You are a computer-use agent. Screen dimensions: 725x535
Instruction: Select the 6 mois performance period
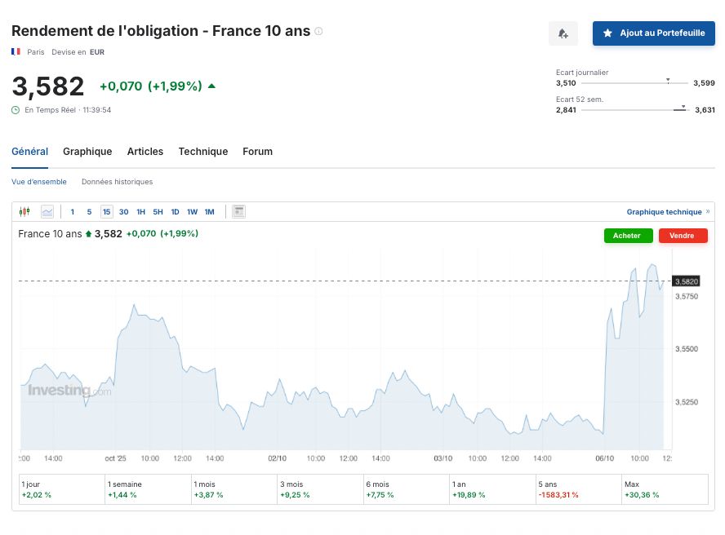[407, 489]
